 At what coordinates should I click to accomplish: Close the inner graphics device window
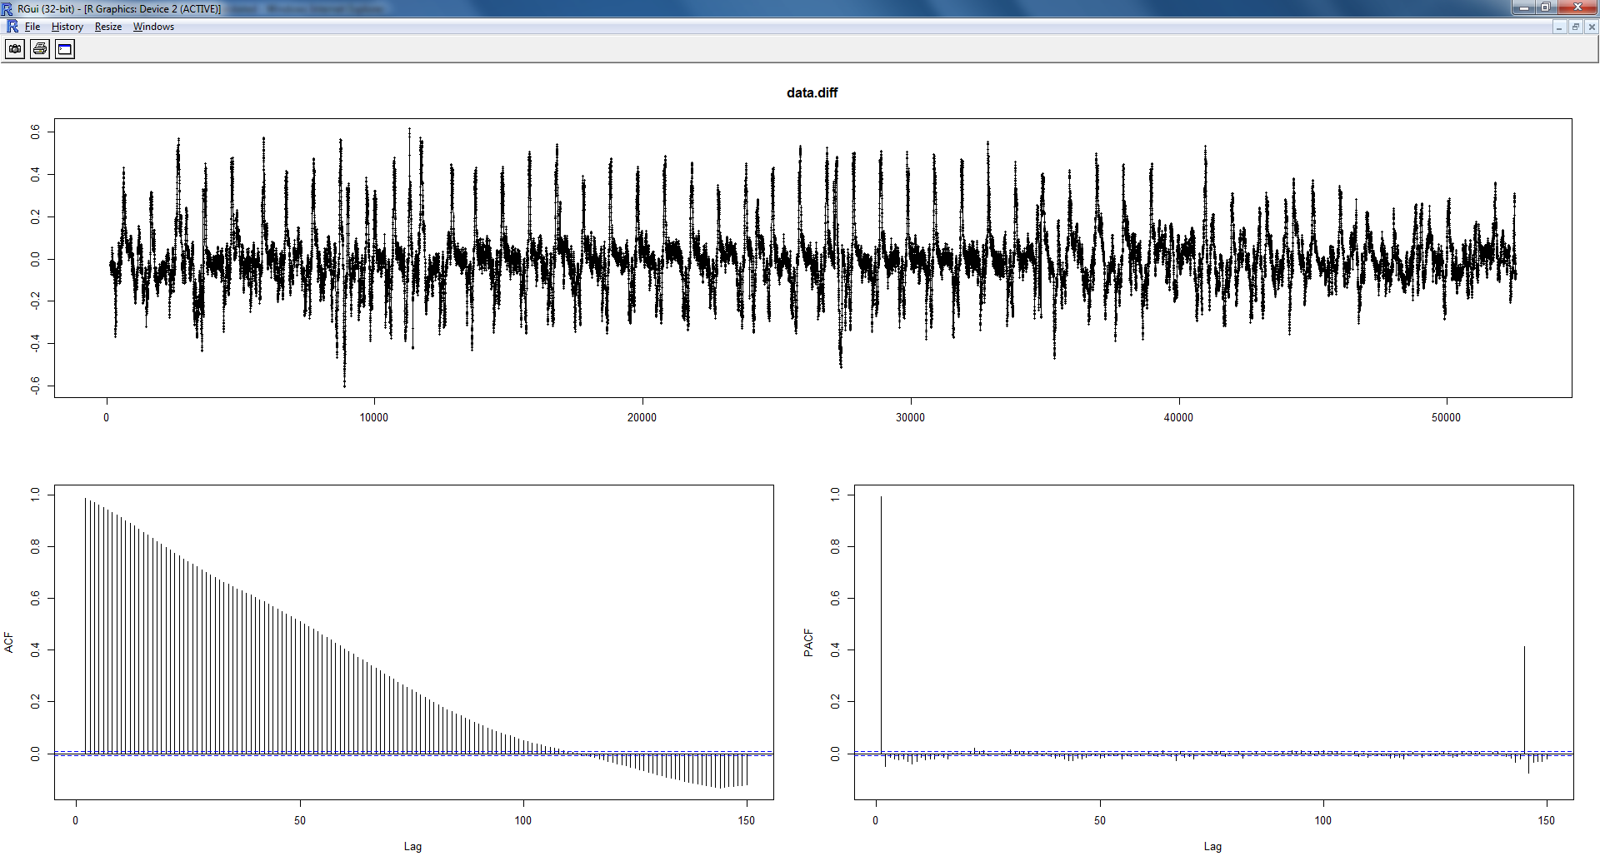click(1591, 27)
